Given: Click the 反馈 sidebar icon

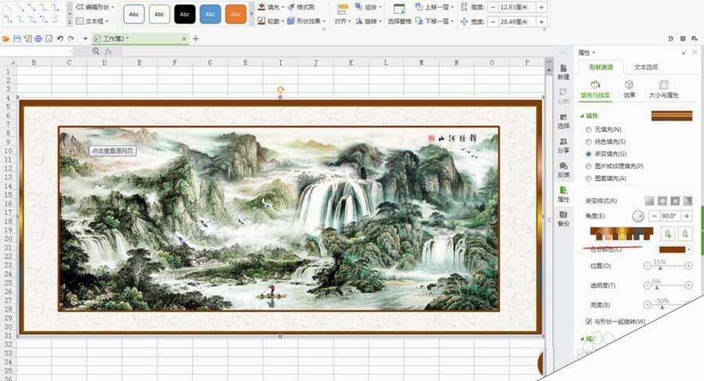Looking at the screenshot, I should pos(563,170).
